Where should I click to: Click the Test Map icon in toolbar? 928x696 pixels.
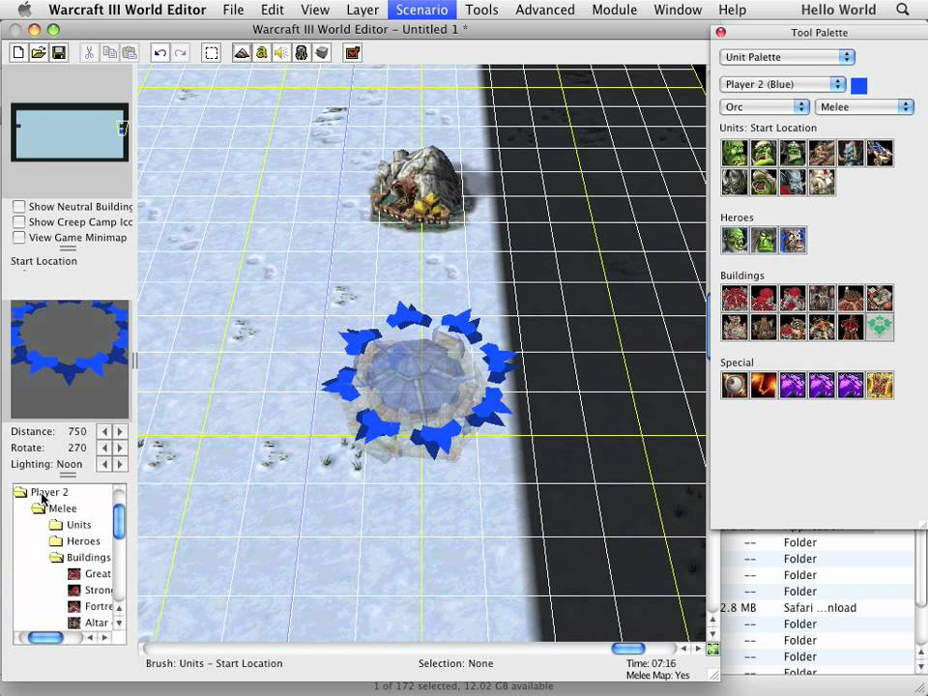point(352,53)
